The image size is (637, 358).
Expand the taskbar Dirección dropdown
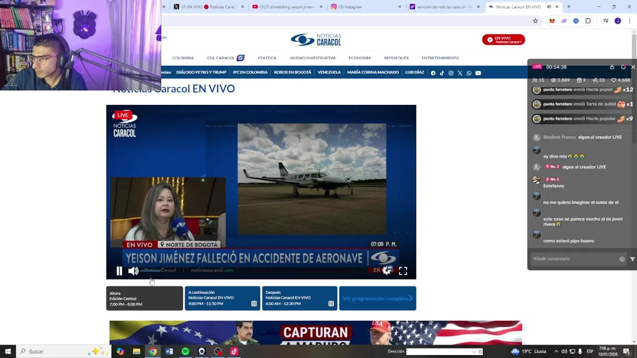tap(474, 352)
